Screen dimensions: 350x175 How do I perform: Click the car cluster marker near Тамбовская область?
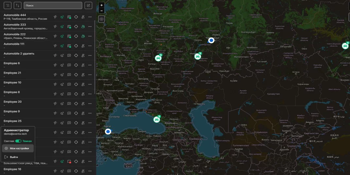pos(158,58)
